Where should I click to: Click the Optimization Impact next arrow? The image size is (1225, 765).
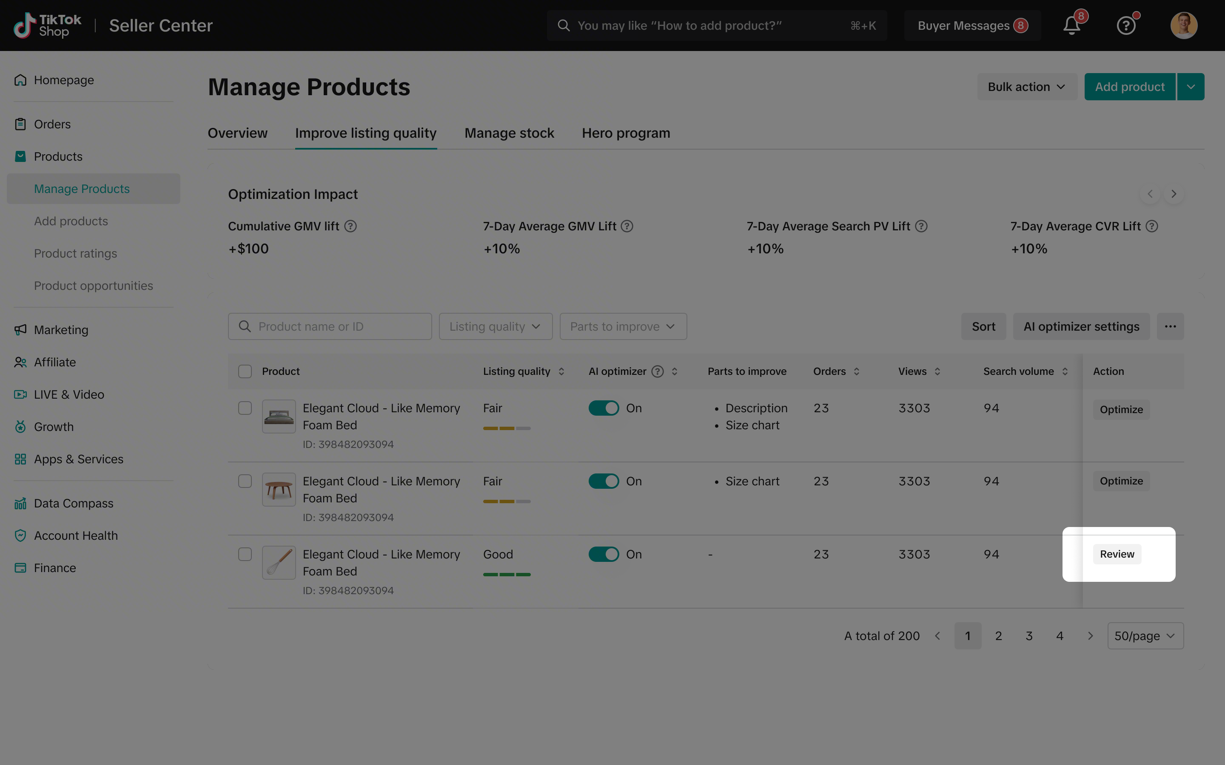(1174, 194)
